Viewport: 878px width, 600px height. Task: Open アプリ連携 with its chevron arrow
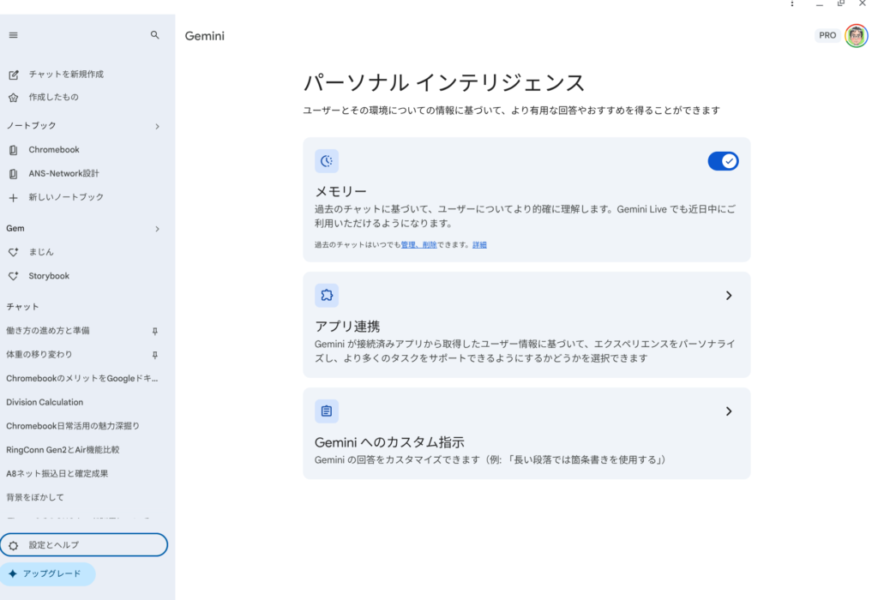pos(728,296)
